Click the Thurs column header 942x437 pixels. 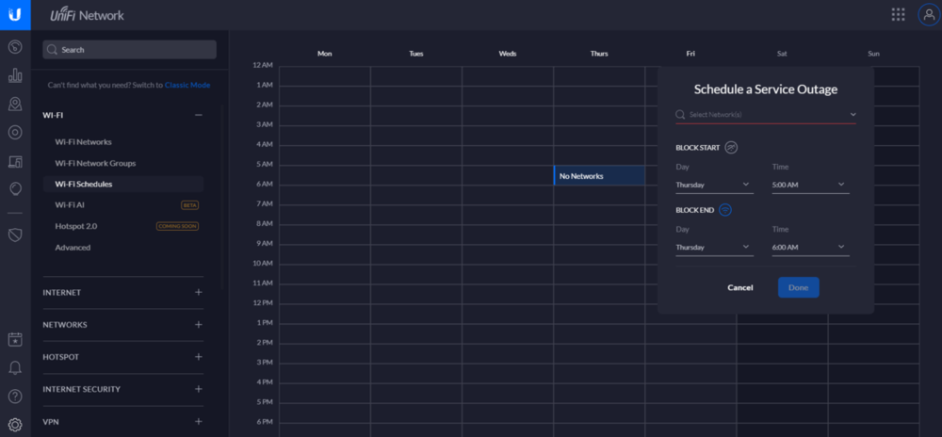(599, 54)
